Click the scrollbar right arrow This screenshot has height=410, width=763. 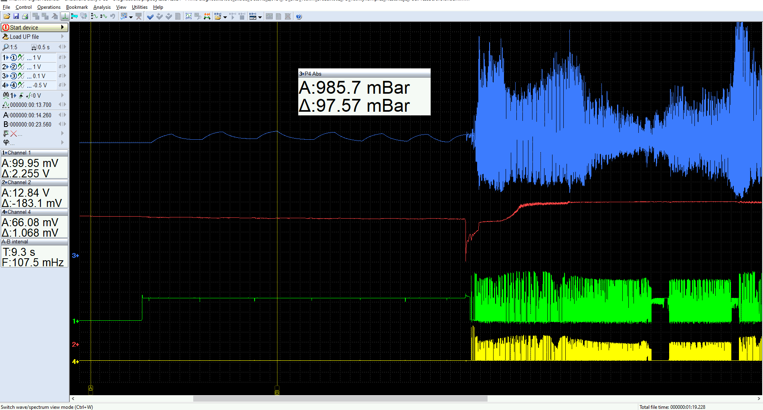[x=759, y=399]
